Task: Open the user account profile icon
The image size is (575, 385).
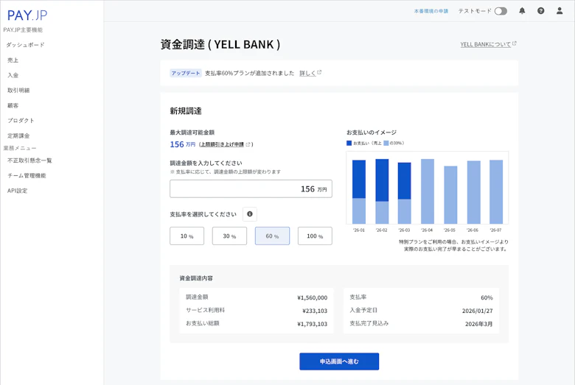Action: tap(560, 11)
